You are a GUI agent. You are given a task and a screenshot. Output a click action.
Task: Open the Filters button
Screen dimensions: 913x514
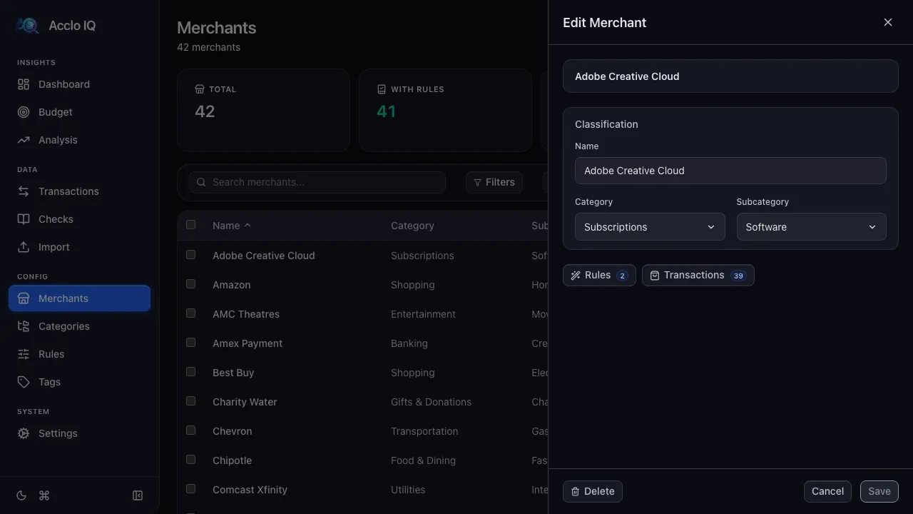pyautogui.click(x=494, y=182)
